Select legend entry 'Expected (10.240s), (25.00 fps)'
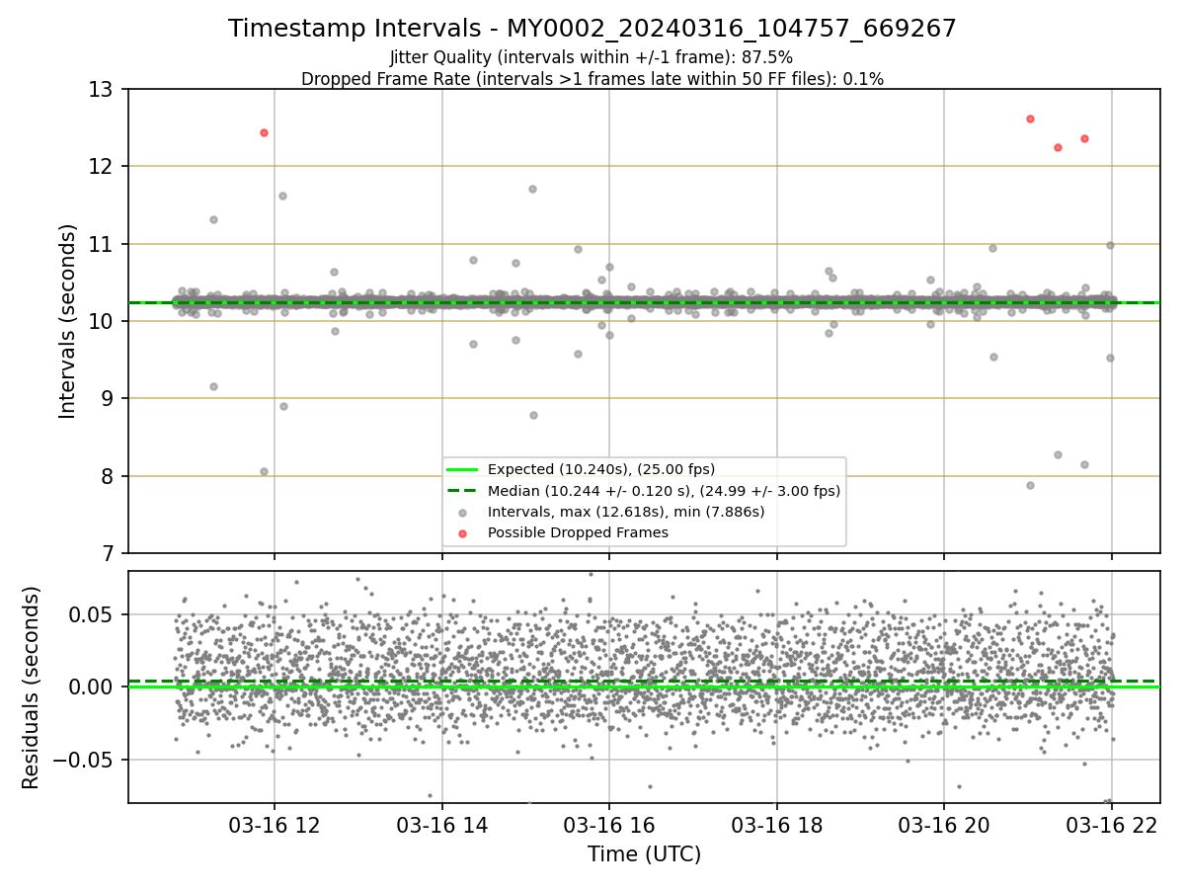 coord(601,469)
